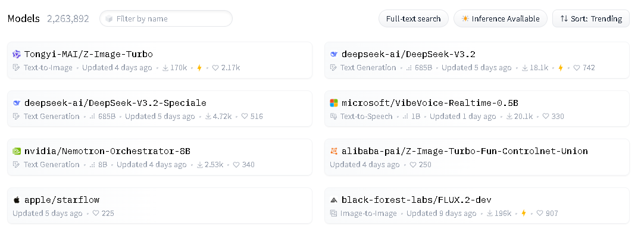This screenshot has width=641, height=232.
Task: Click the heart icon on DeepSeek-V3.2-Speciale card
Action: [245, 117]
